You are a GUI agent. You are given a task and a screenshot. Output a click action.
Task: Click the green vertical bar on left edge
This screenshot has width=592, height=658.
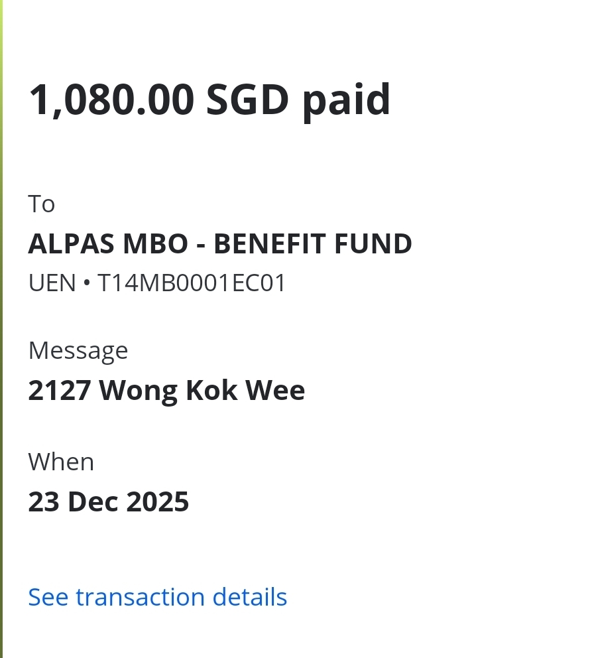[1, 329]
